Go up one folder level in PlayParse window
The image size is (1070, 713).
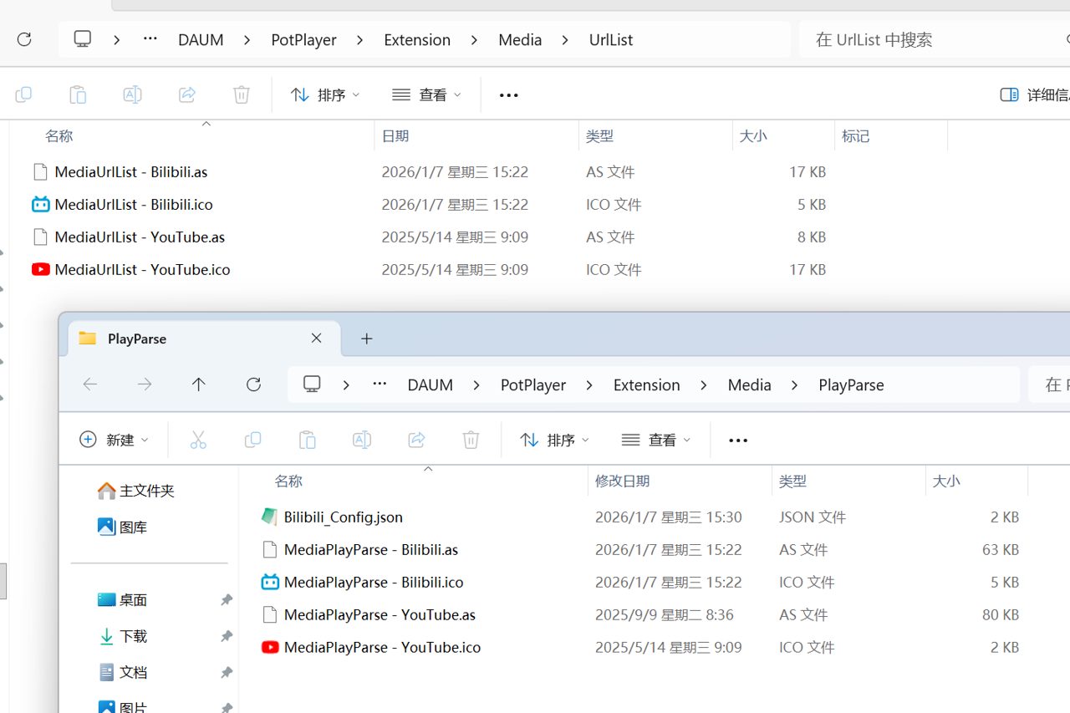click(x=198, y=385)
